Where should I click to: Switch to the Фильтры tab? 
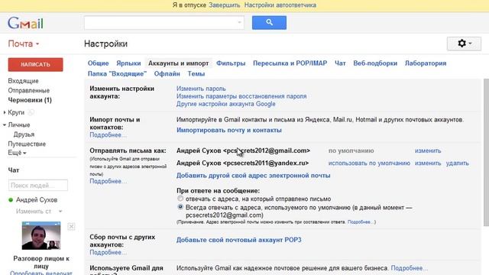click(x=231, y=63)
